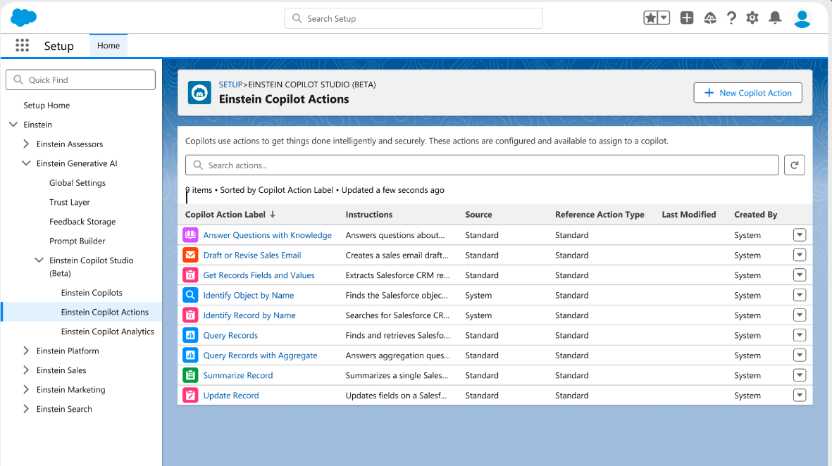The image size is (832, 466).
Task: Expand the Einstein Platform section
Action: point(26,351)
